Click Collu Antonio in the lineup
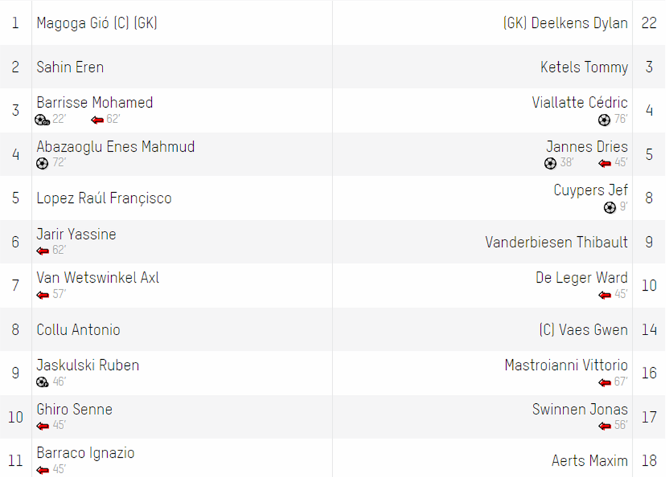Screen dimensions: 666x477 coord(78,330)
